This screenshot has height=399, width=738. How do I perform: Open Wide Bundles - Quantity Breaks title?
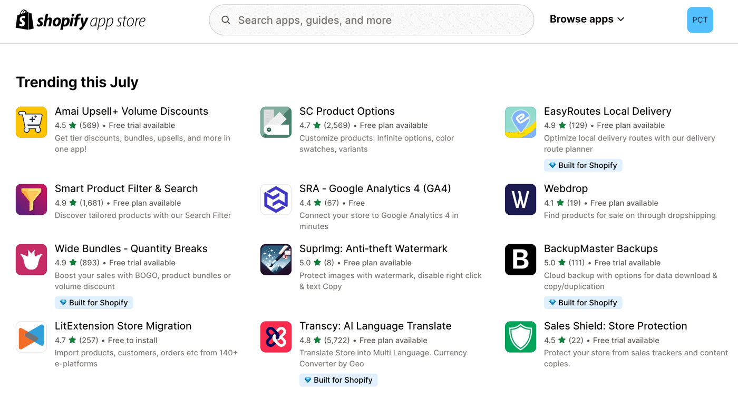(131, 248)
